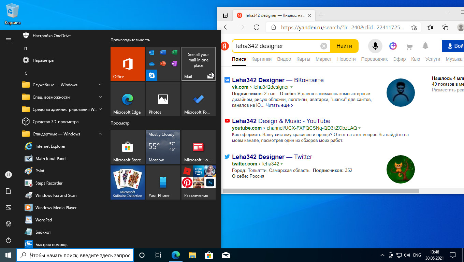This screenshot has height=262, width=464.
Task: Open Pictures icon in Start sidebar
Action: click(9, 207)
